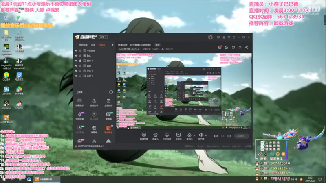Open the highlighted orange 歌词助手 tool
326x183 pixels.
[x=108, y=129]
